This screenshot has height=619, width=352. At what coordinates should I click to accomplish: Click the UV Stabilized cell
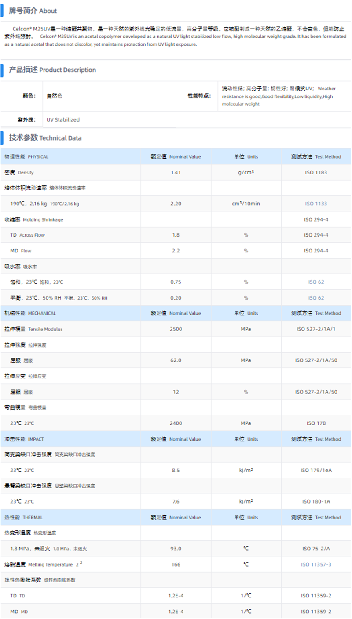[x=63, y=119]
